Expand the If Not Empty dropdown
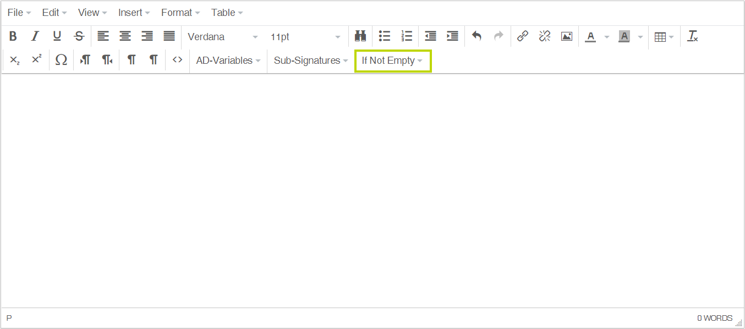Viewport: 745px width, 329px height. coord(392,61)
